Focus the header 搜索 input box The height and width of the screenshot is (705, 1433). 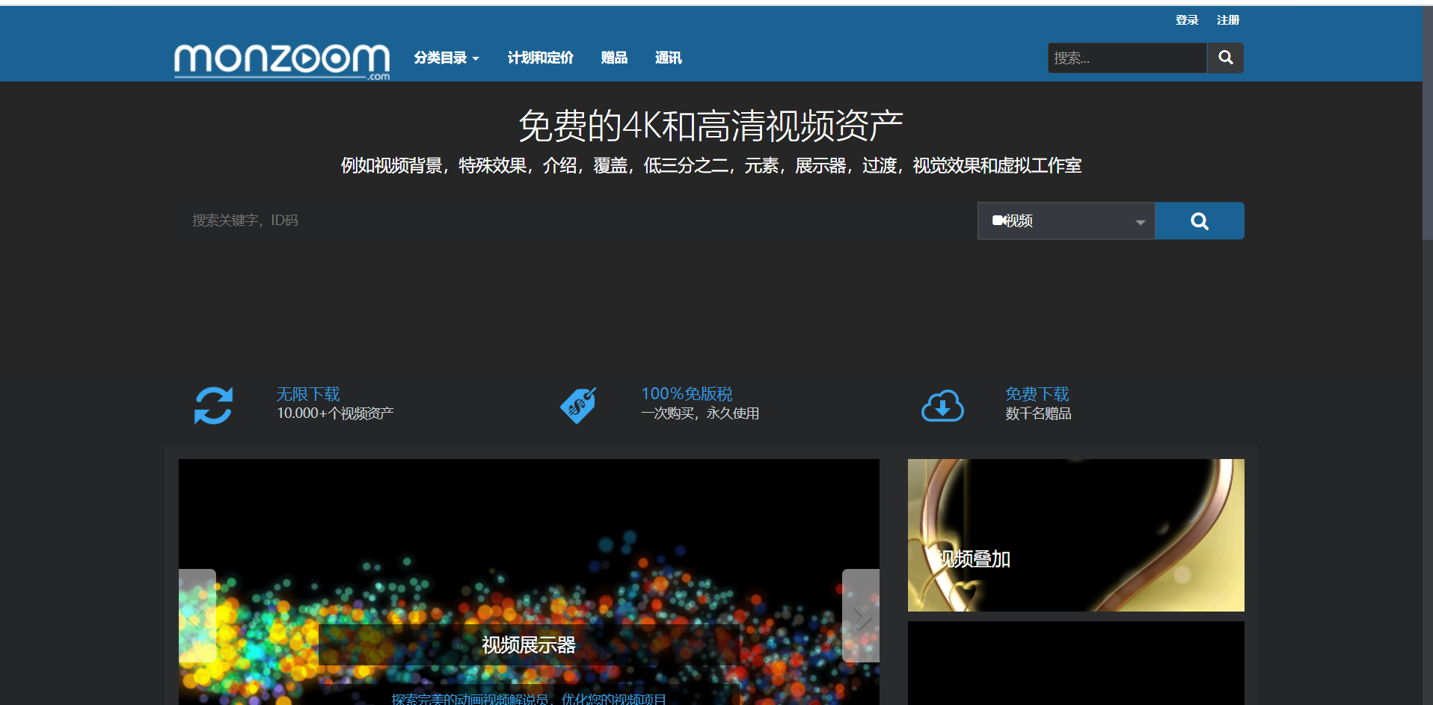1126,58
